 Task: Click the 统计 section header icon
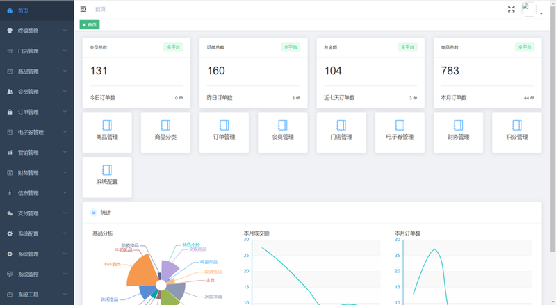click(x=94, y=213)
